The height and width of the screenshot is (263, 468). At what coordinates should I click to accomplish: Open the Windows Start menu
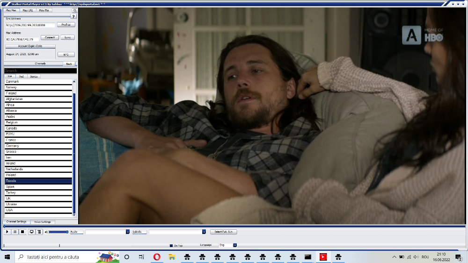coord(7,257)
